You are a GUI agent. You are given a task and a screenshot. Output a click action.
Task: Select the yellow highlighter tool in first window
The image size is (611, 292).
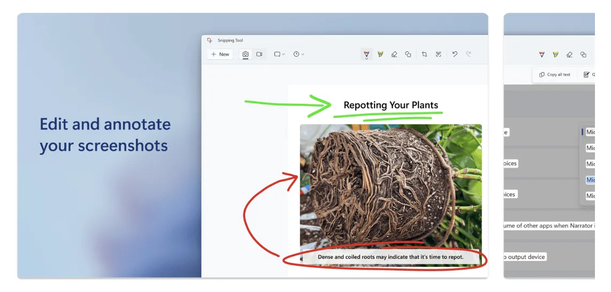pyautogui.click(x=380, y=55)
